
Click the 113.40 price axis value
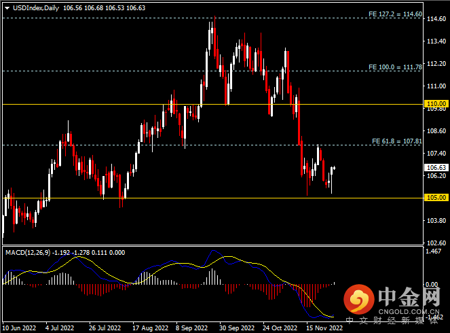tap(434, 41)
